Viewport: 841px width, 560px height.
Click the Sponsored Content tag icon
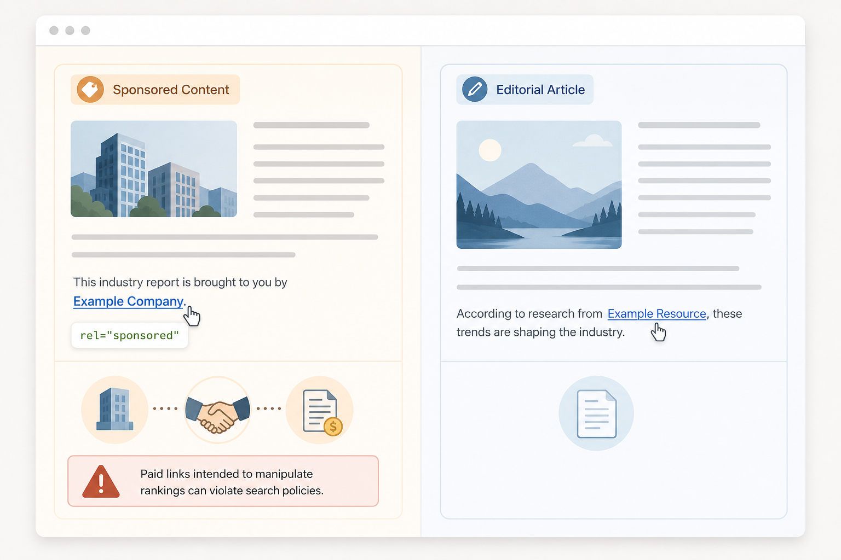tap(90, 90)
